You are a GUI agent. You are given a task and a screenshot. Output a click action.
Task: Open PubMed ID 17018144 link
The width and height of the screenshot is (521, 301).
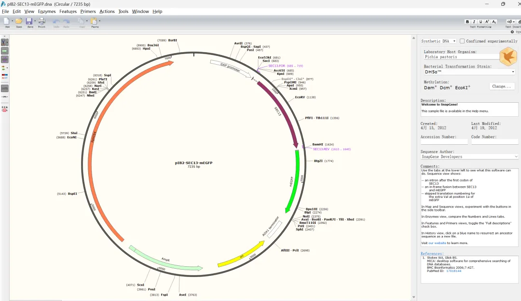(x=453, y=271)
